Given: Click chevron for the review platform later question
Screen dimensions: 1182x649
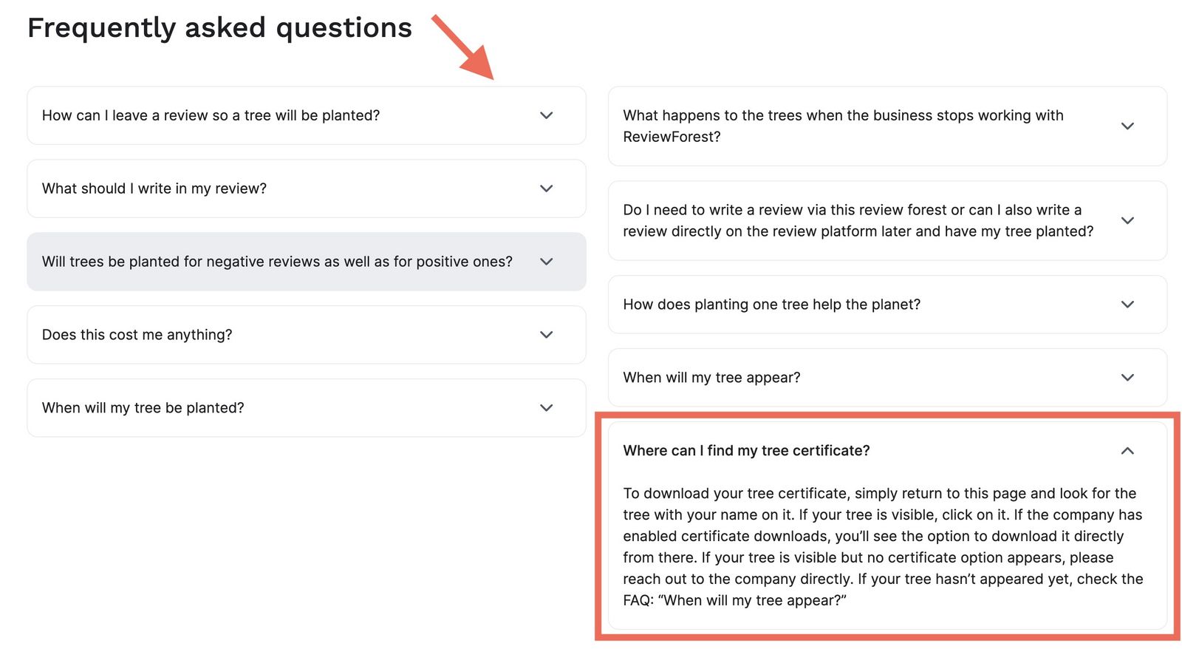Looking at the screenshot, I should pyautogui.click(x=1127, y=220).
